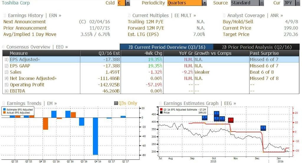Select the Operating Profit row
Viewport: 302px width, 163px height.
click(151, 85)
